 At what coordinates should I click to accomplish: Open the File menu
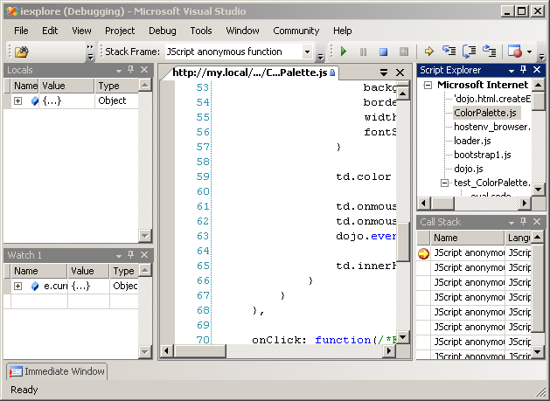point(21,31)
